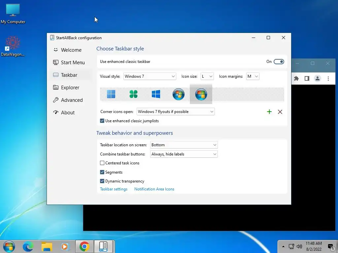This screenshot has width=338, height=253.
Task: Open the volume tray icon
Action: click(299, 246)
